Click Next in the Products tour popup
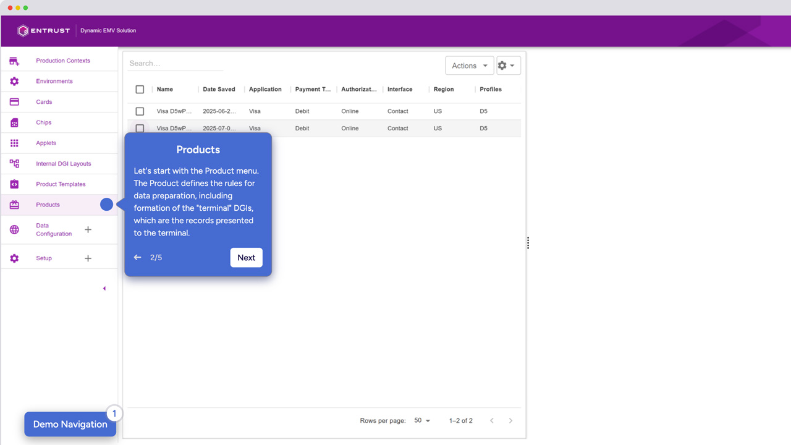 point(247,258)
